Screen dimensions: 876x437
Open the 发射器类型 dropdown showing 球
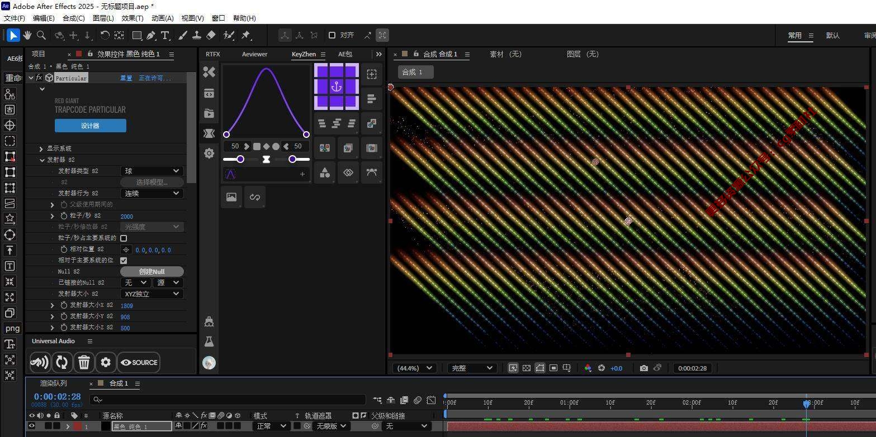tap(151, 171)
